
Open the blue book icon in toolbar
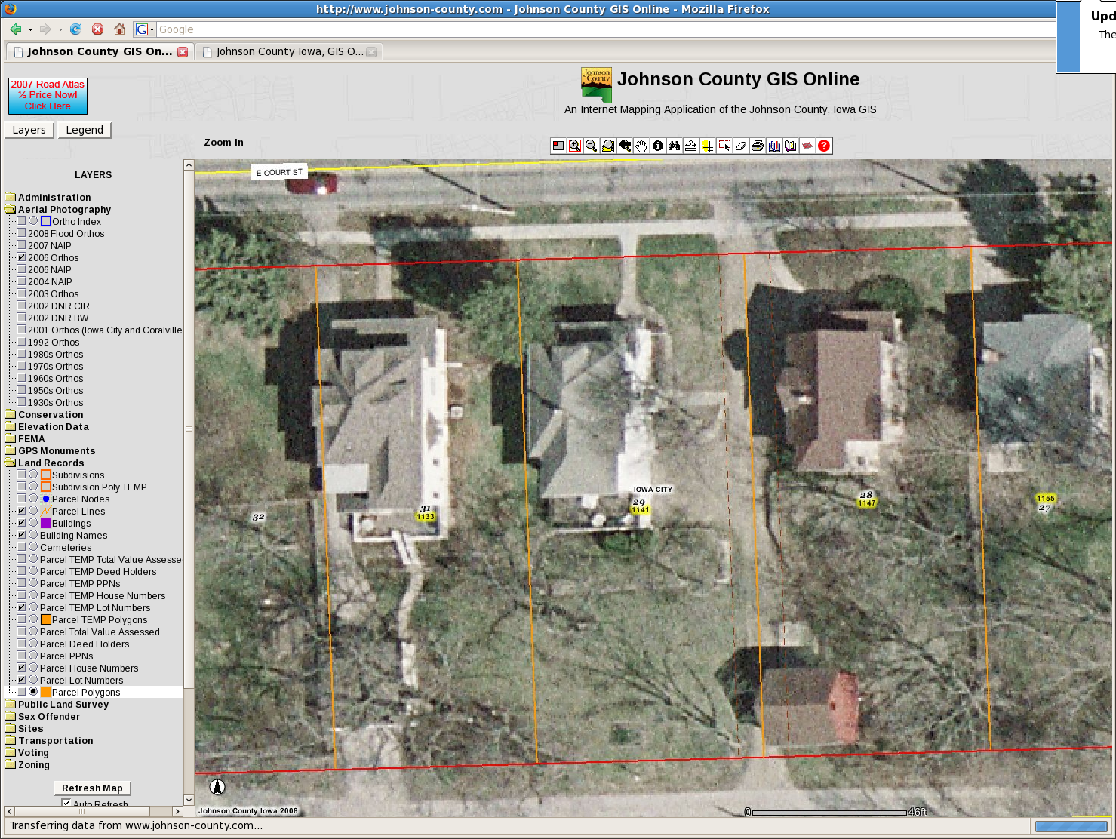coord(774,146)
